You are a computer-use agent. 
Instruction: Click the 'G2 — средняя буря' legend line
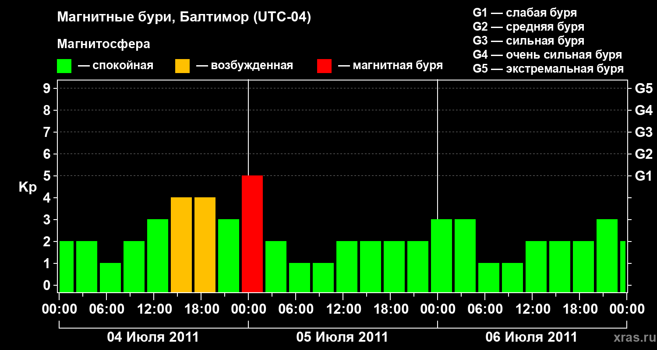529,27
